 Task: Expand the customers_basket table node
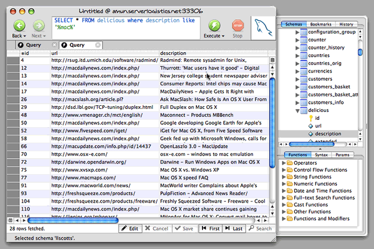click(297, 87)
